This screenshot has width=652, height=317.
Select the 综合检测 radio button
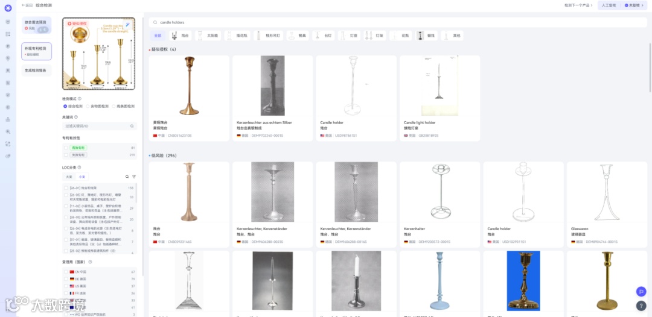(x=65, y=106)
